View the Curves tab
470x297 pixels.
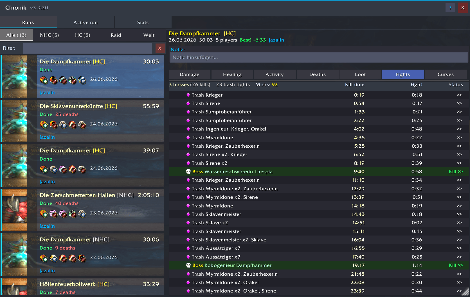pos(446,74)
